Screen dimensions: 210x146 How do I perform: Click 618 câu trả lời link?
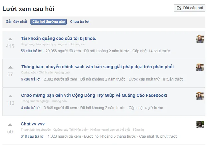click(33, 136)
